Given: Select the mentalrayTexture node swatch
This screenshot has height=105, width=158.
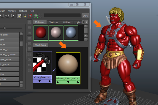Looking at the screenshot, I should point(42,63).
